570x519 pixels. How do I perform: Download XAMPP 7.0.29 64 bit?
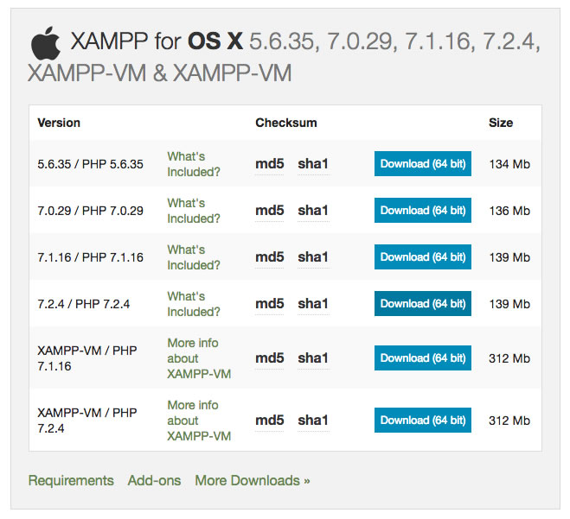click(423, 210)
